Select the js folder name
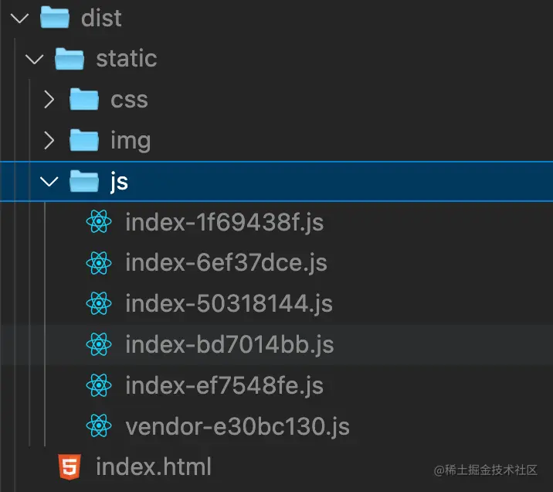 point(119,183)
